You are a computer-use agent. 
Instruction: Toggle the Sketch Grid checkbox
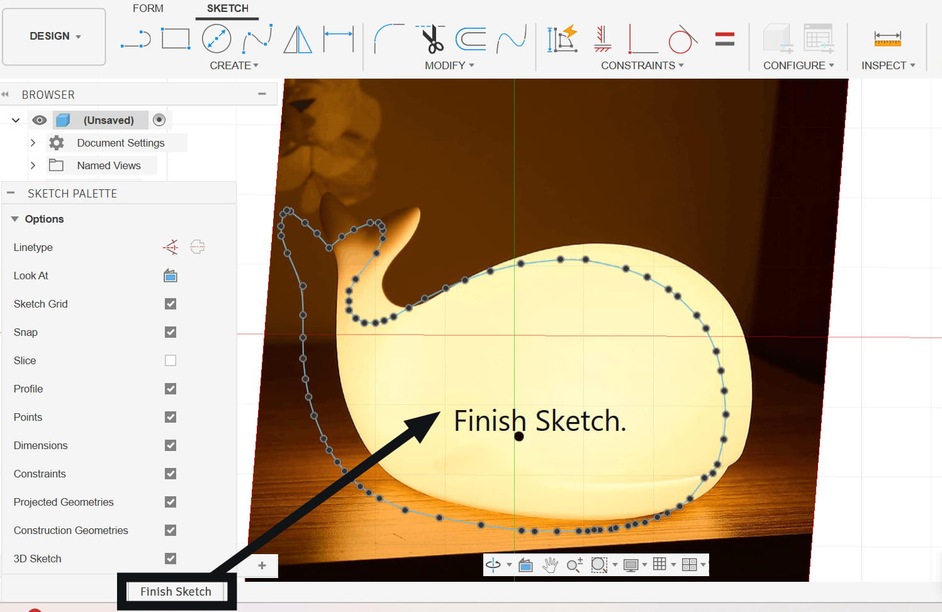pyautogui.click(x=171, y=304)
